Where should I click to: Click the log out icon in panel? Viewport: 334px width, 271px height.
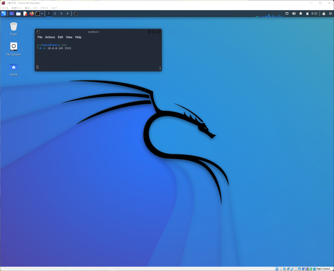pos(330,13)
